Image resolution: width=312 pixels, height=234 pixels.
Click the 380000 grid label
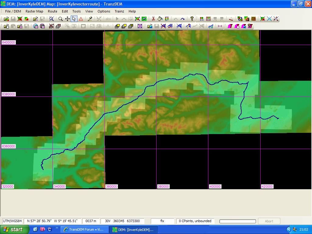(x=163, y=186)
